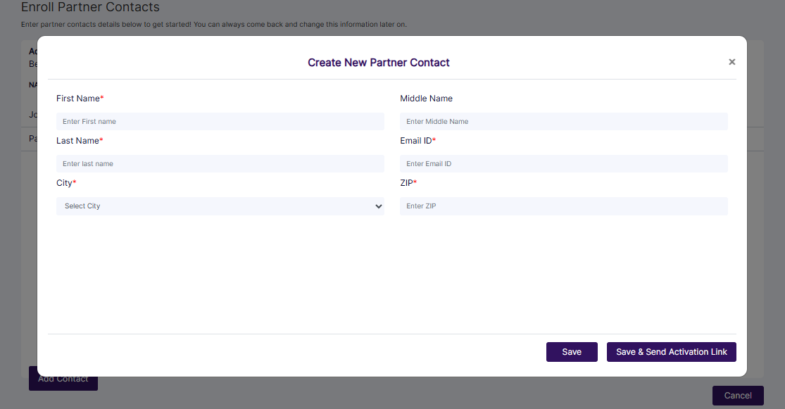Click Cancel at the bottom right
The height and width of the screenshot is (409, 785).
point(737,395)
